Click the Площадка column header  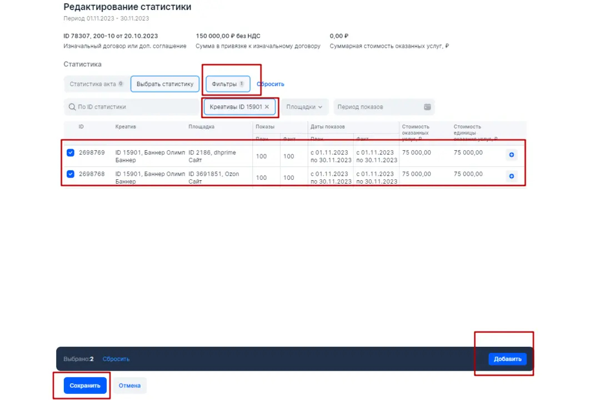click(202, 127)
